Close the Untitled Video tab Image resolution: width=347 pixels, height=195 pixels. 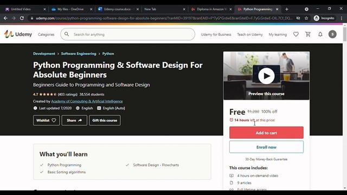pos(44,9)
